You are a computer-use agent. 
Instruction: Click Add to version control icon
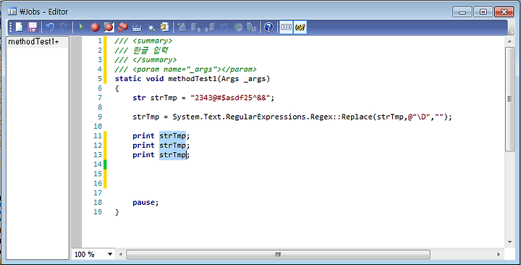(x=182, y=27)
